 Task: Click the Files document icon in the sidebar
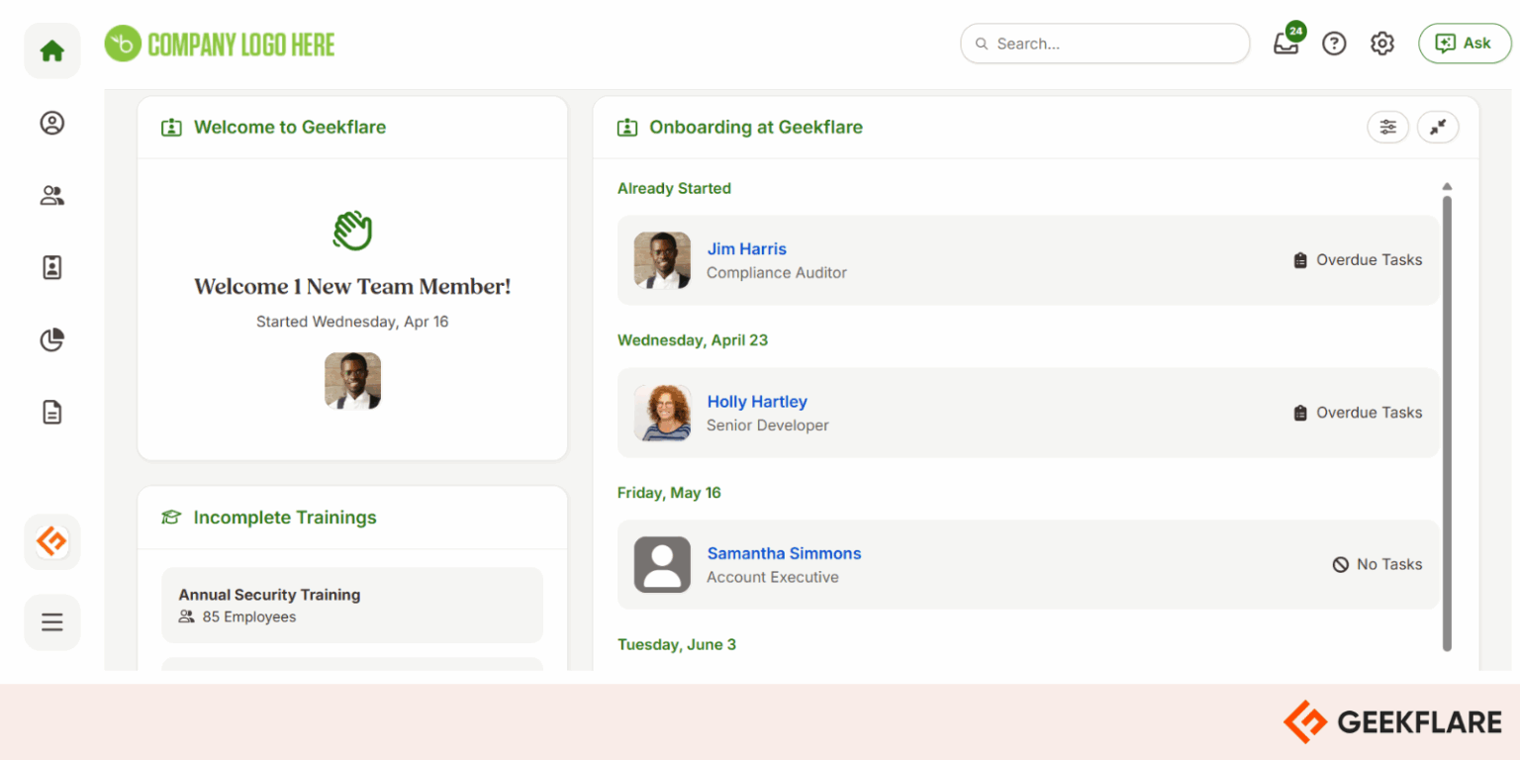pos(51,412)
